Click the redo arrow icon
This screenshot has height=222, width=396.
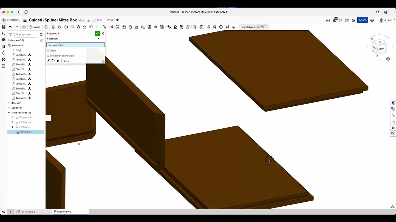click(x=17, y=27)
